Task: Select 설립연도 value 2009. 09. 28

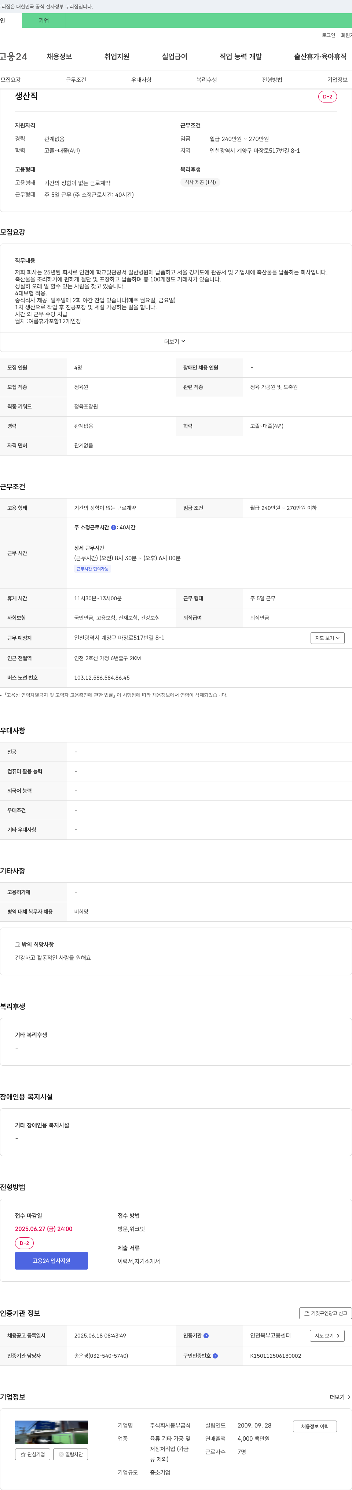Action: [x=254, y=1425]
